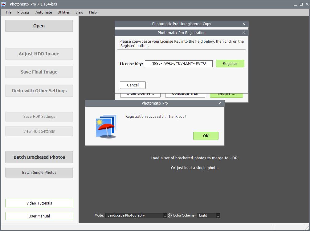
Task: Click Redo with Other Settings button
Action: pyautogui.click(x=39, y=91)
